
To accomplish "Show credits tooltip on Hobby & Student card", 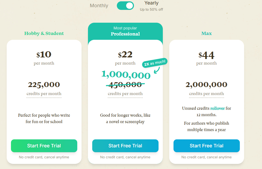I will pos(44,93).
